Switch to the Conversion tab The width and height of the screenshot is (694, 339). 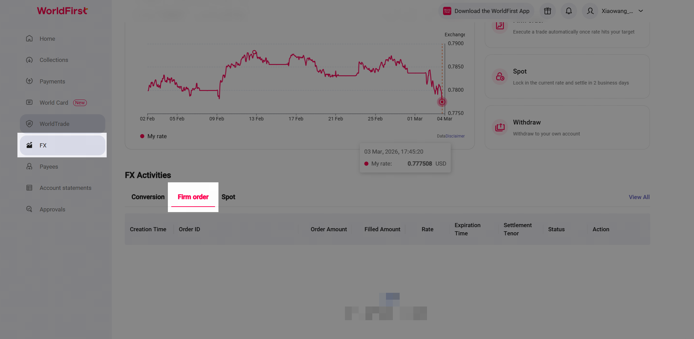click(148, 197)
